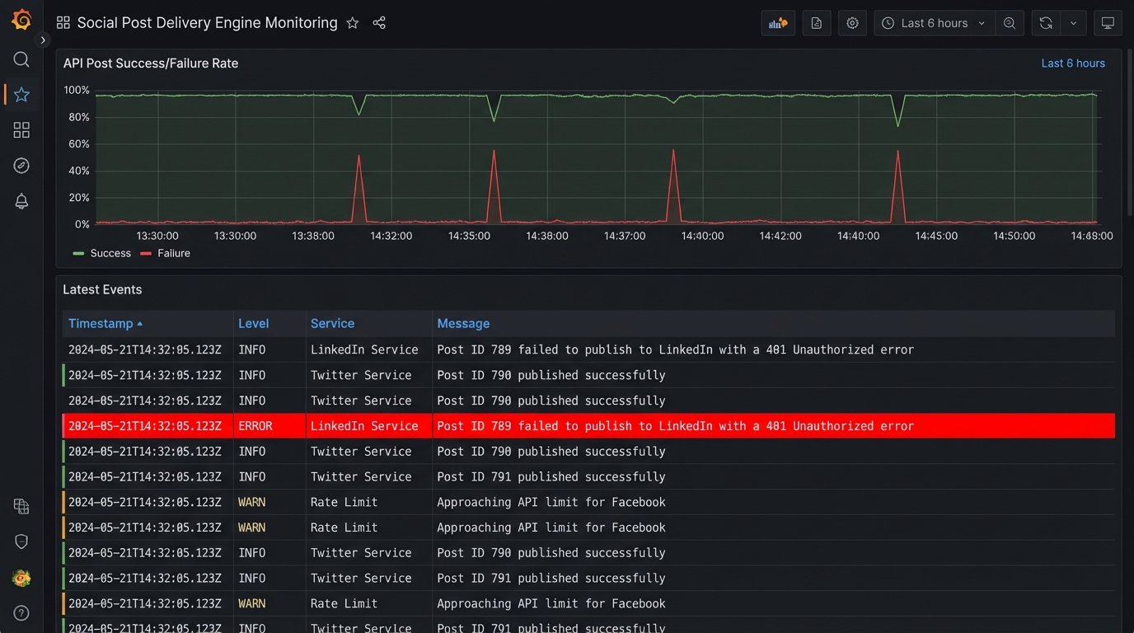This screenshot has width=1134, height=633.
Task: Expand the collapsed sidebar menu chevron
Action: [43, 40]
